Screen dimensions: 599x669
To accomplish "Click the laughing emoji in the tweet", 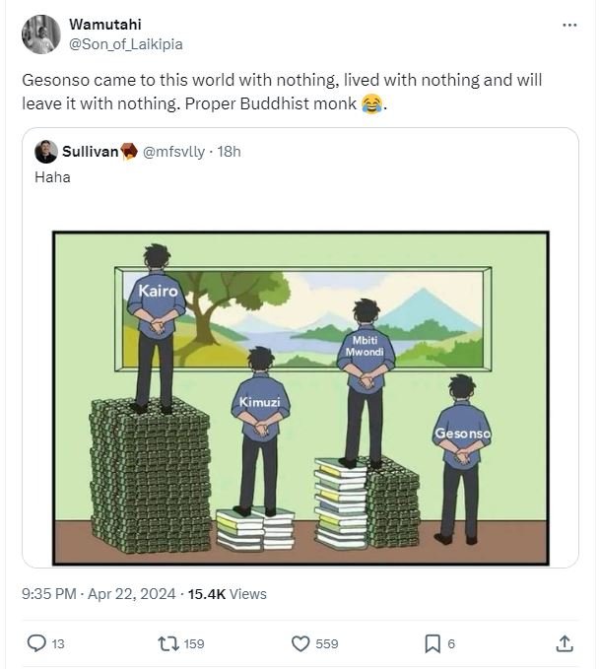I will click(x=371, y=102).
